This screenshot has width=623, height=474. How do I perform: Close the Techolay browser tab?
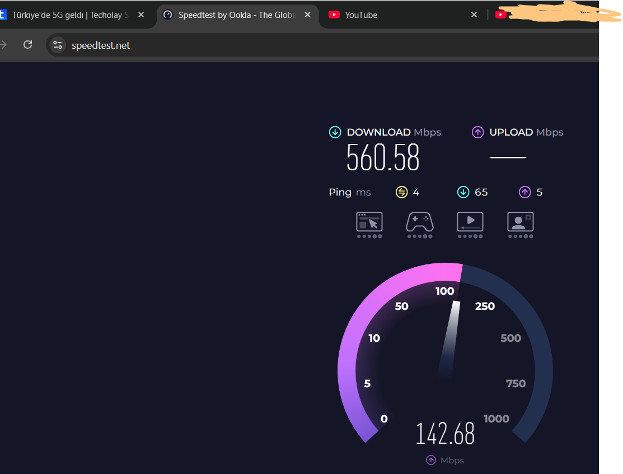coord(141,15)
